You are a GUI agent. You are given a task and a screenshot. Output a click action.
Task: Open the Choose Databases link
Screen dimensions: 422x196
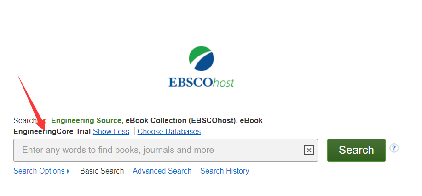tap(169, 132)
